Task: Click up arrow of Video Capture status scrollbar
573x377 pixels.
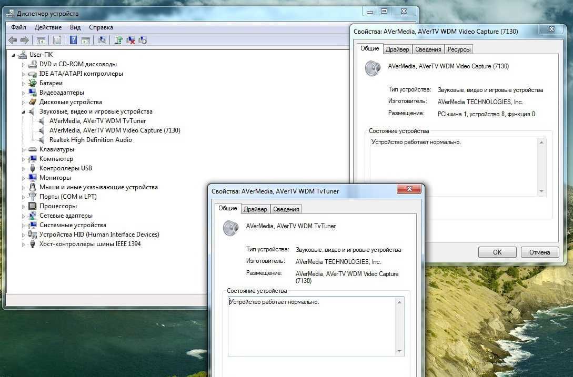Action: point(541,142)
